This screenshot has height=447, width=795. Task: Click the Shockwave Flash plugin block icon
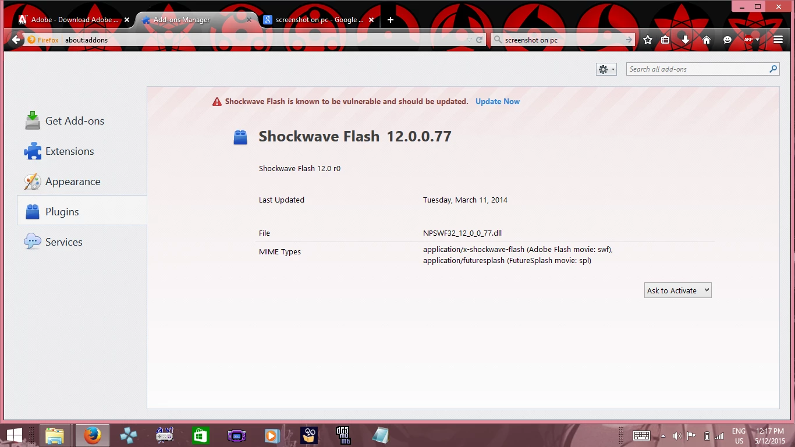tap(240, 137)
